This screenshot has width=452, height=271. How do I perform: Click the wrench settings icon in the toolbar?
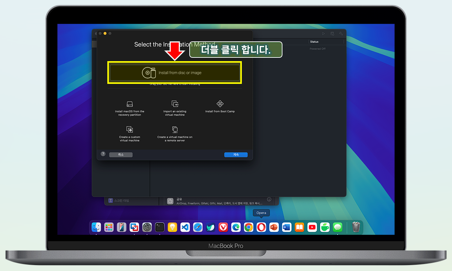[341, 34]
